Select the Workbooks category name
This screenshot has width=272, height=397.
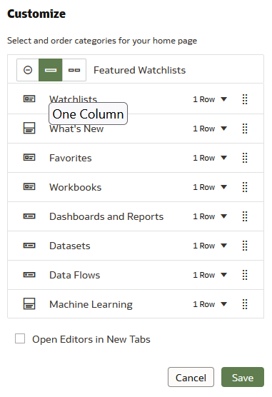click(x=76, y=187)
